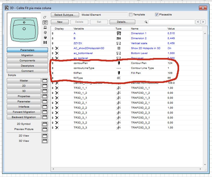Open the Master script editor

point(24,81)
